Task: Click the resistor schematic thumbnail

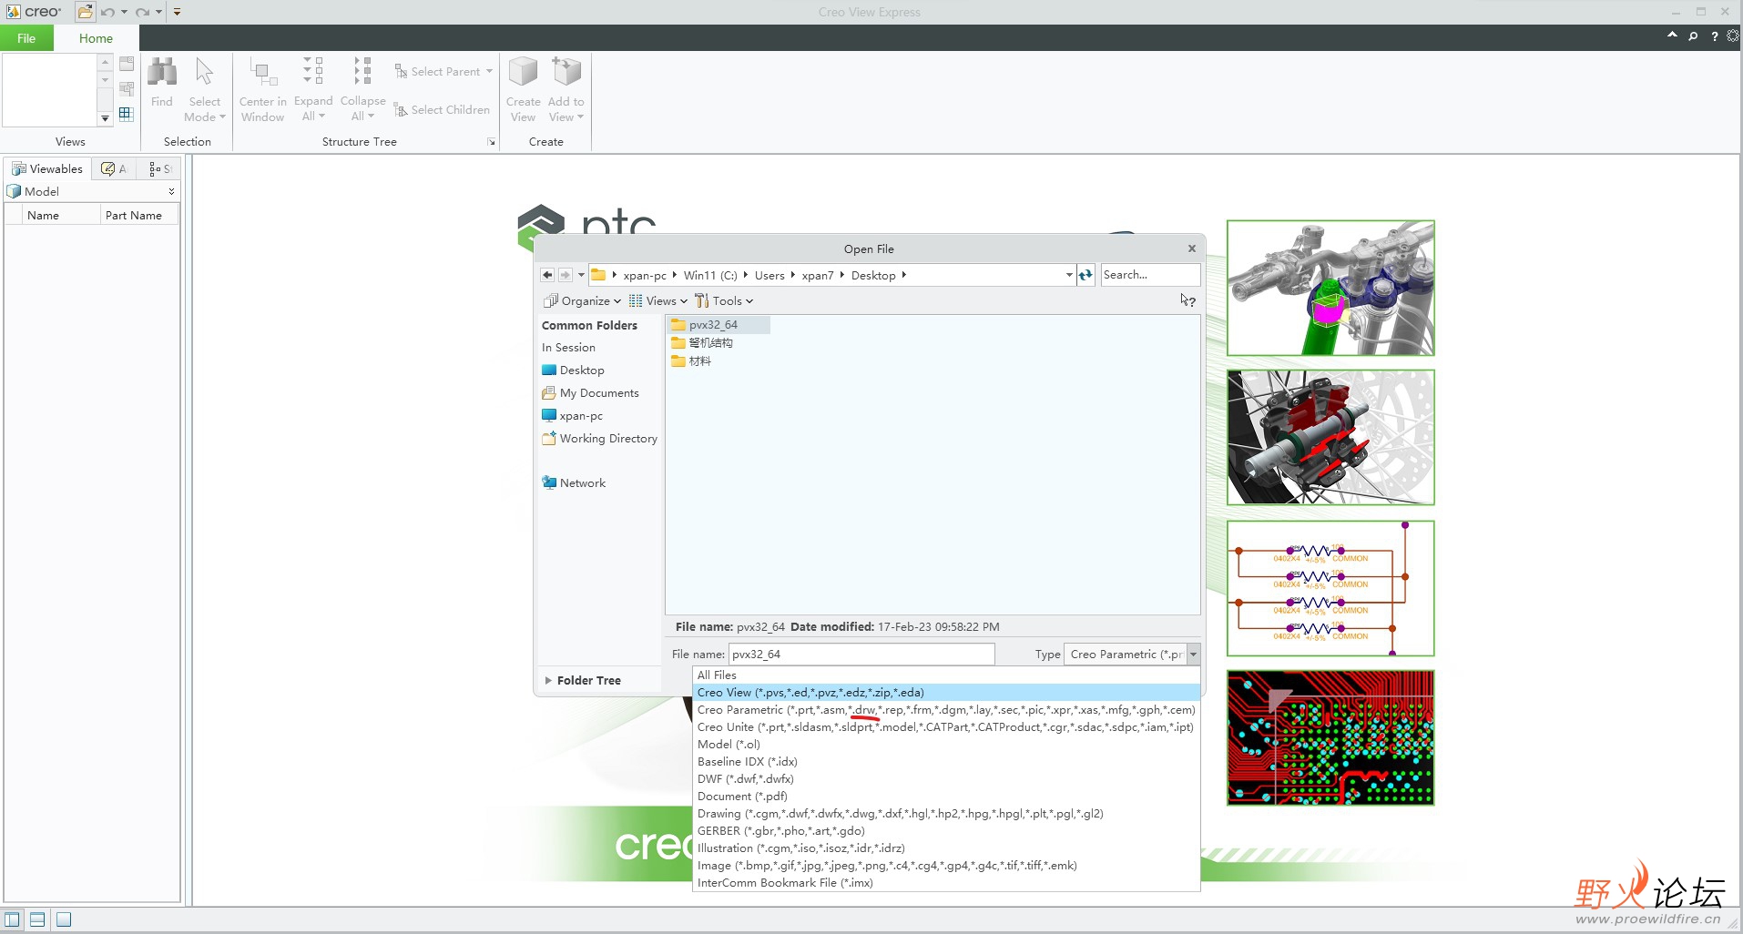Action: pos(1330,588)
